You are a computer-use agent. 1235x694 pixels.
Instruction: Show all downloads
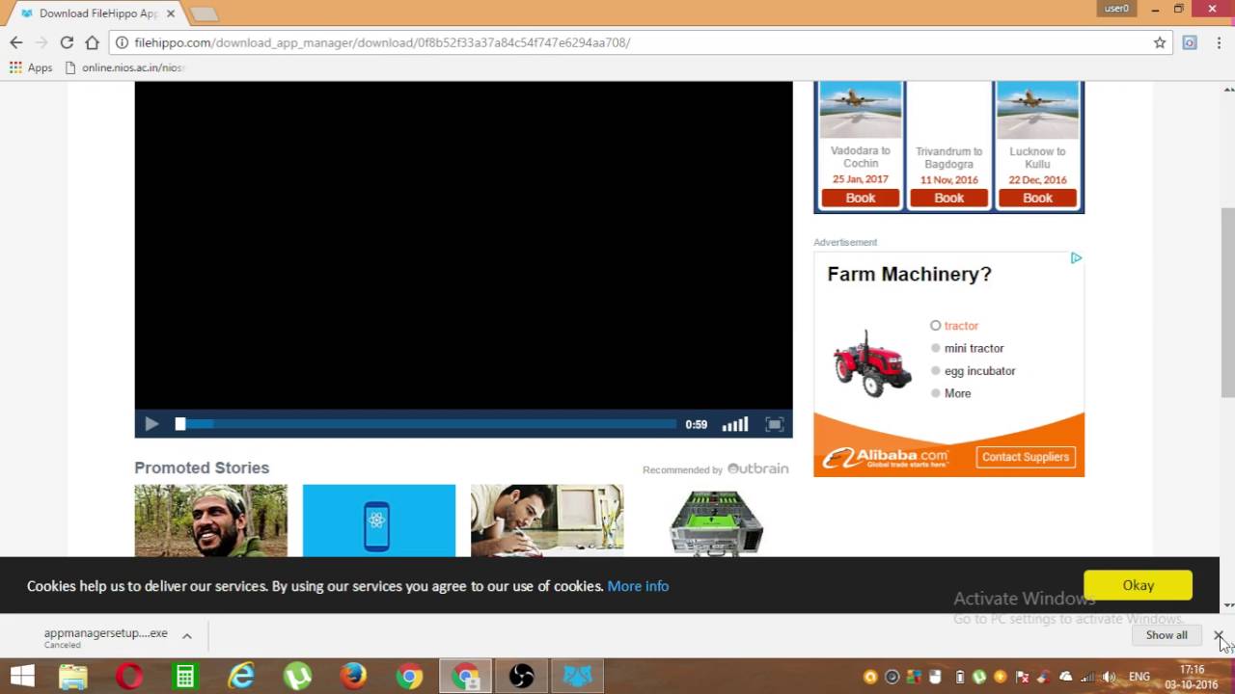coord(1166,635)
